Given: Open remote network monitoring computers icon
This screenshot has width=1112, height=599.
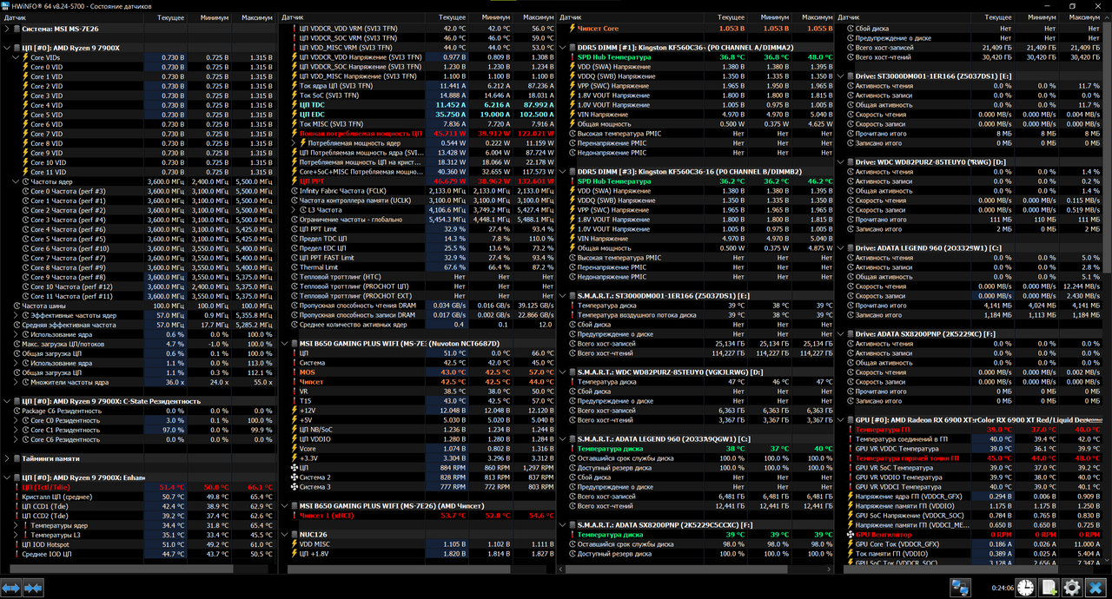Looking at the screenshot, I should pos(960,588).
